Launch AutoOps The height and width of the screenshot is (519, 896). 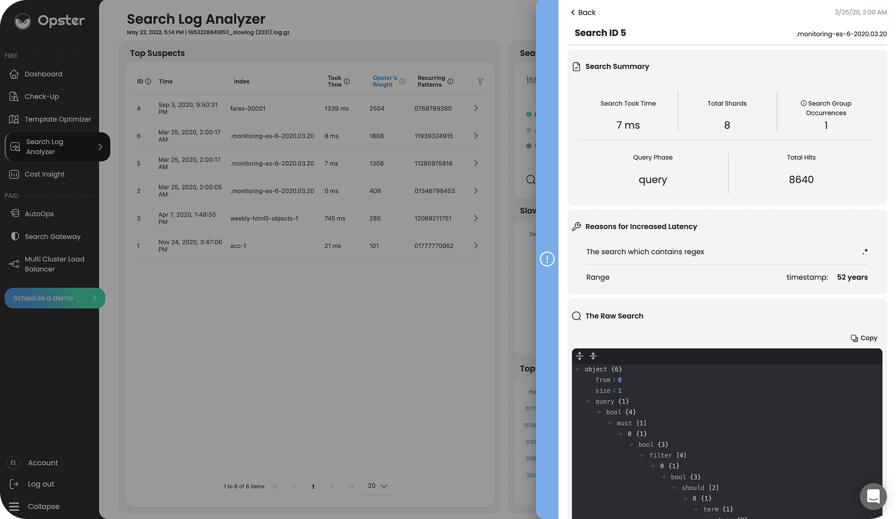point(38,213)
